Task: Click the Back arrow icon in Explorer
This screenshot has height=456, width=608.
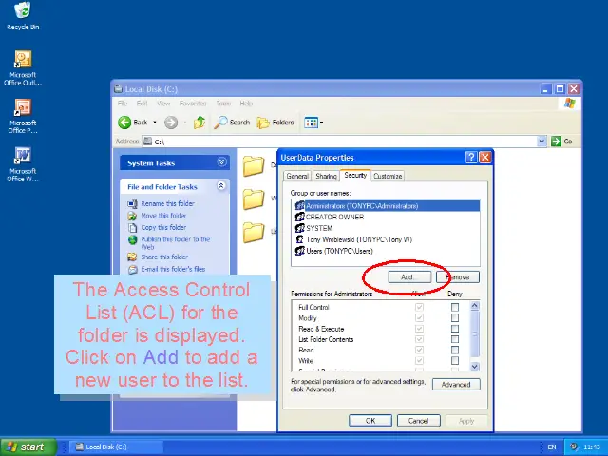Action: 125,123
